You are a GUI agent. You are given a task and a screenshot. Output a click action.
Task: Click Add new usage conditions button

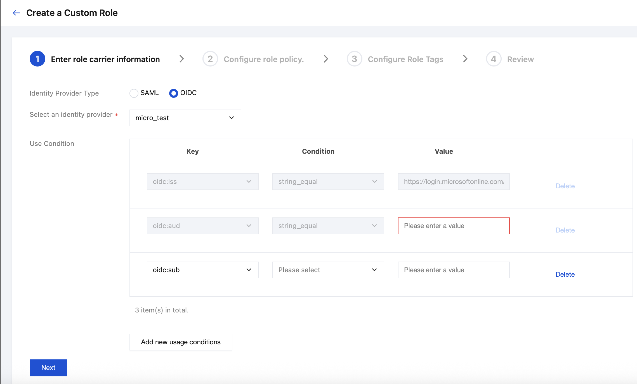click(x=181, y=342)
